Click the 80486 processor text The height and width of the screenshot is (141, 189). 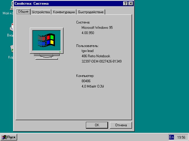coord(86,81)
